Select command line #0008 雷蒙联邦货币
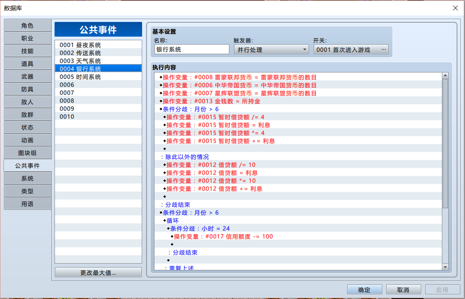 pyautogui.click(x=298, y=77)
